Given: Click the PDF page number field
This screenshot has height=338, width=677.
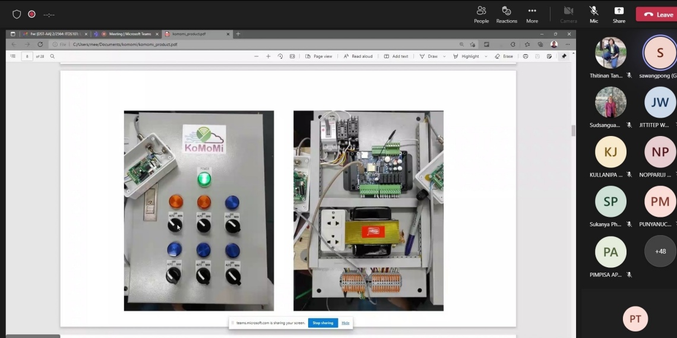Looking at the screenshot, I should tap(27, 56).
